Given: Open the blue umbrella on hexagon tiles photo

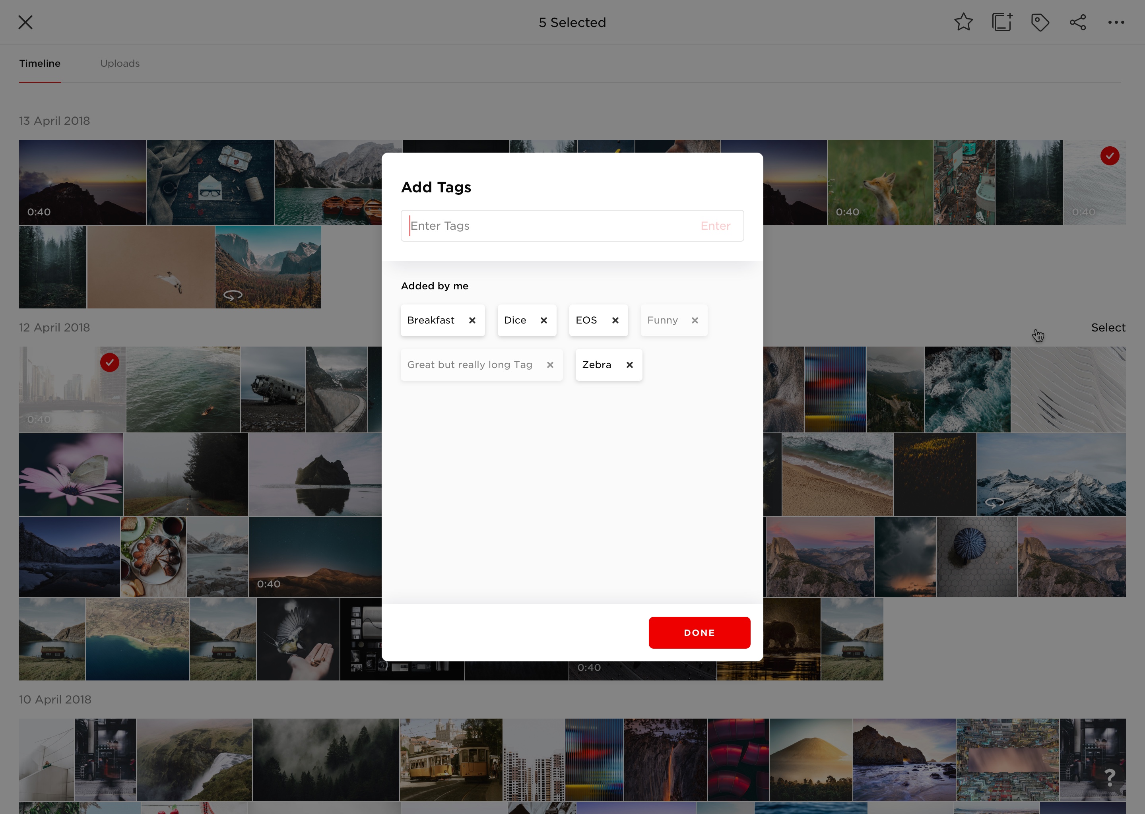Looking at the screenshot, I should tap(976, 556).
